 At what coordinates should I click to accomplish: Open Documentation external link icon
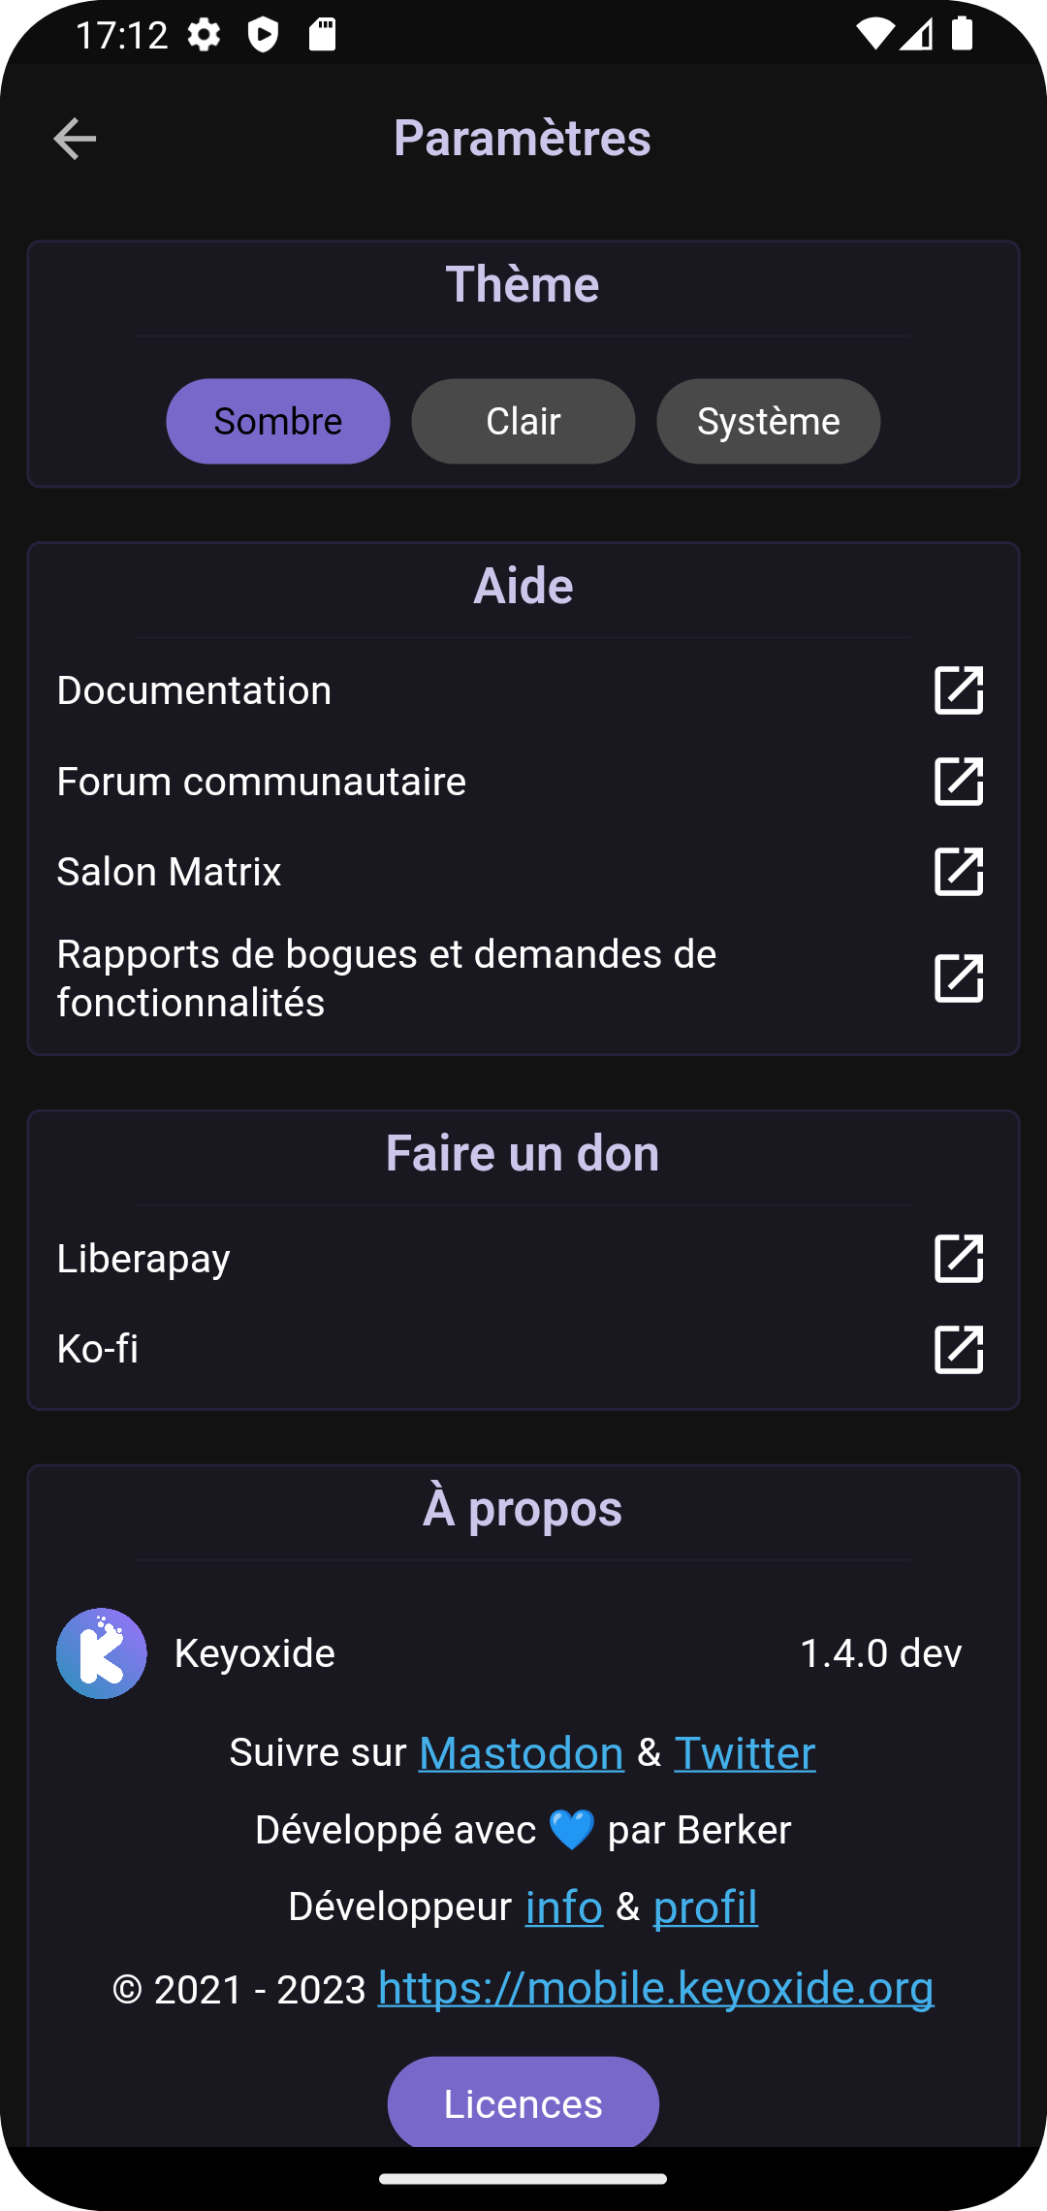[958, 690]
